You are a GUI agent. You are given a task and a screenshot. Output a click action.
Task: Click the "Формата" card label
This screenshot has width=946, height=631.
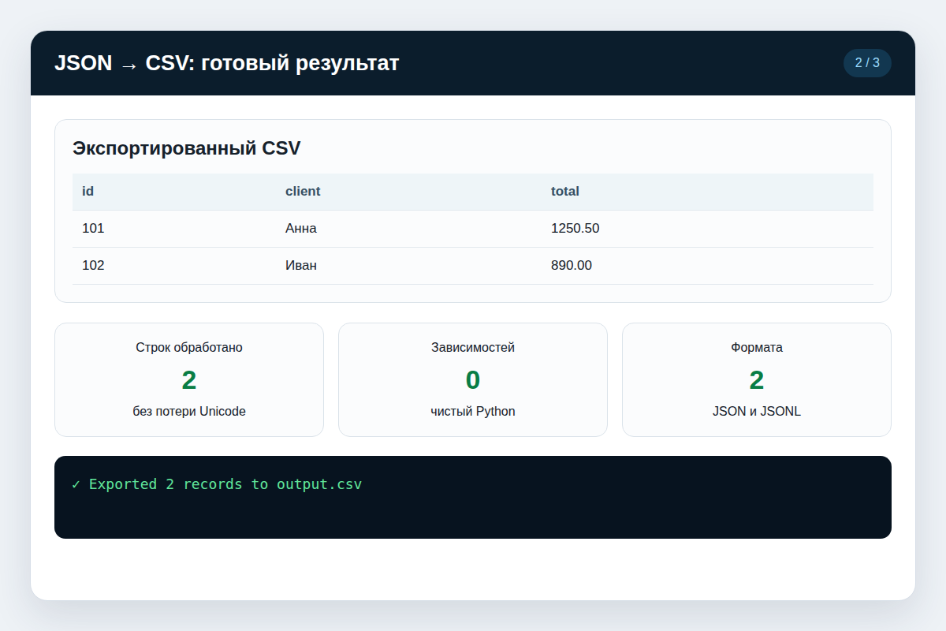pos(757,348)
